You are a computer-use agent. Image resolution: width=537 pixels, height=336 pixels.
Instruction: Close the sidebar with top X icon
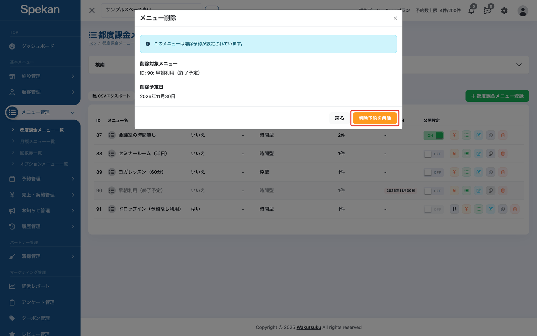pos(92,10)
